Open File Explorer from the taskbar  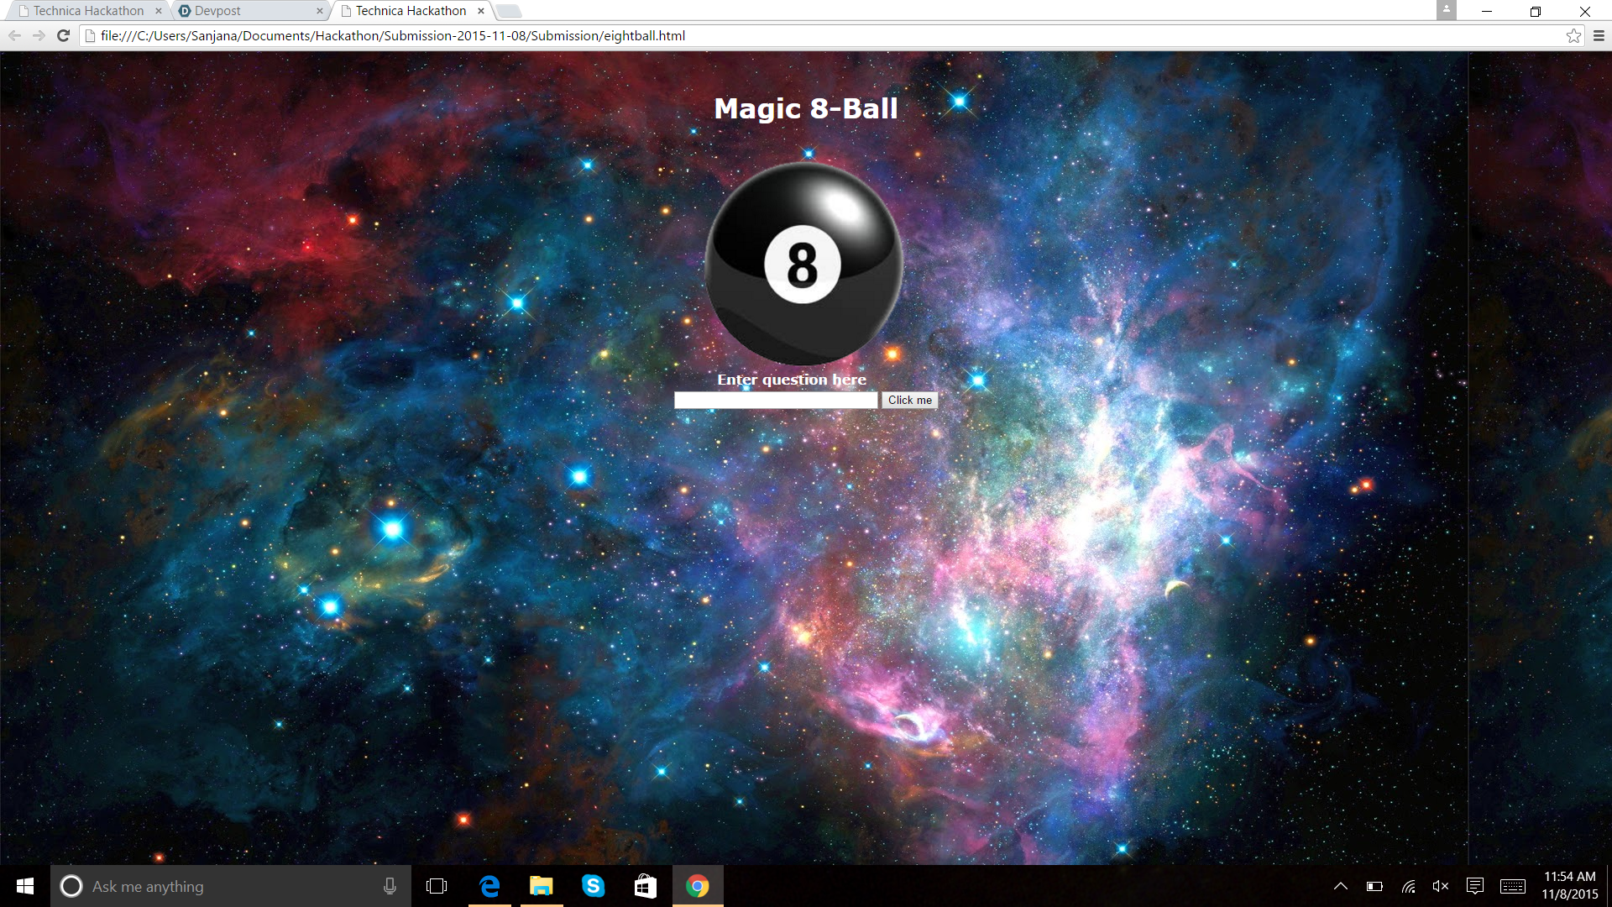(542, 886)
